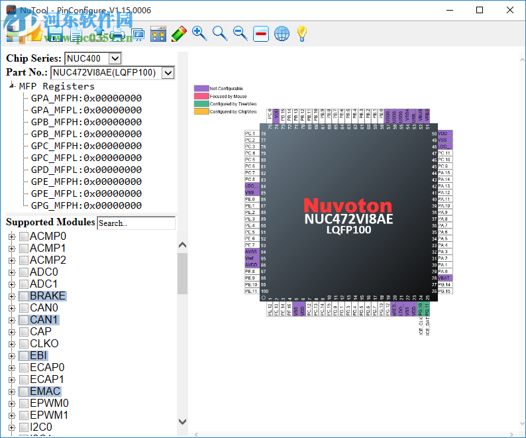Check the CAN1 module checkbox
Screen dimensions: 526x438
click(23, 320)
